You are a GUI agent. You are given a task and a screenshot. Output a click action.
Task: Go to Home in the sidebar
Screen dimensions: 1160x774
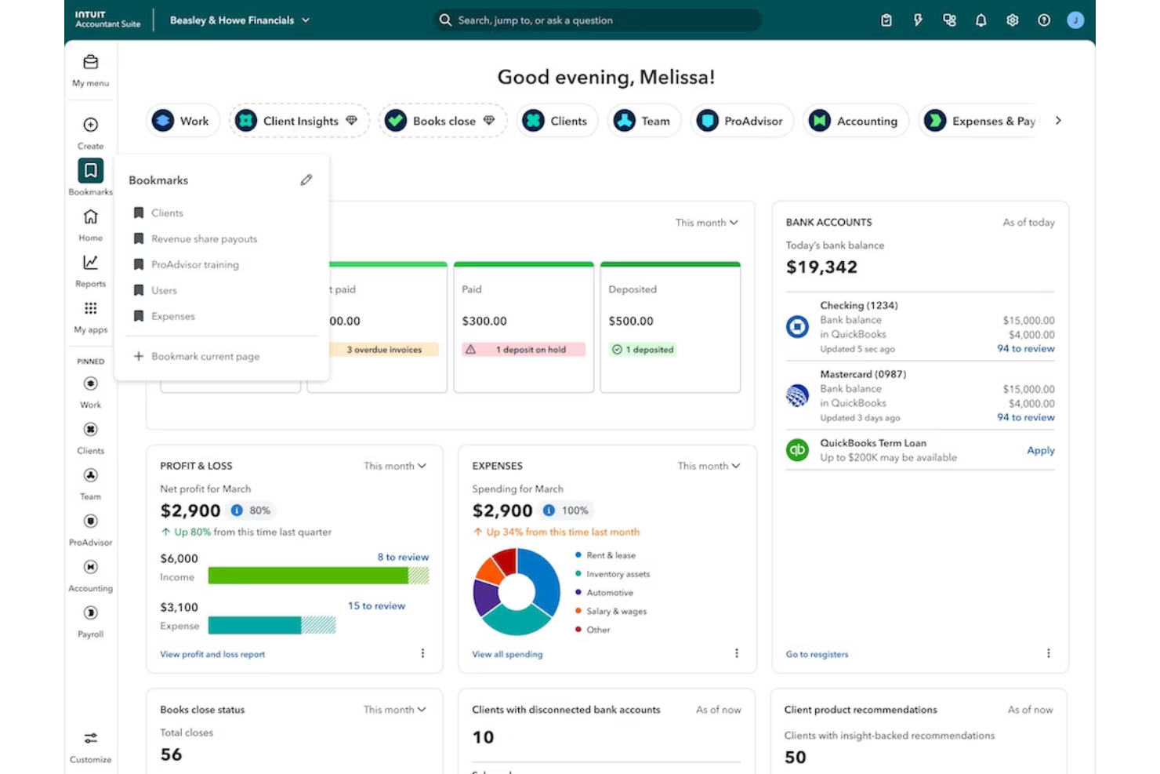[x=91, y=216]
